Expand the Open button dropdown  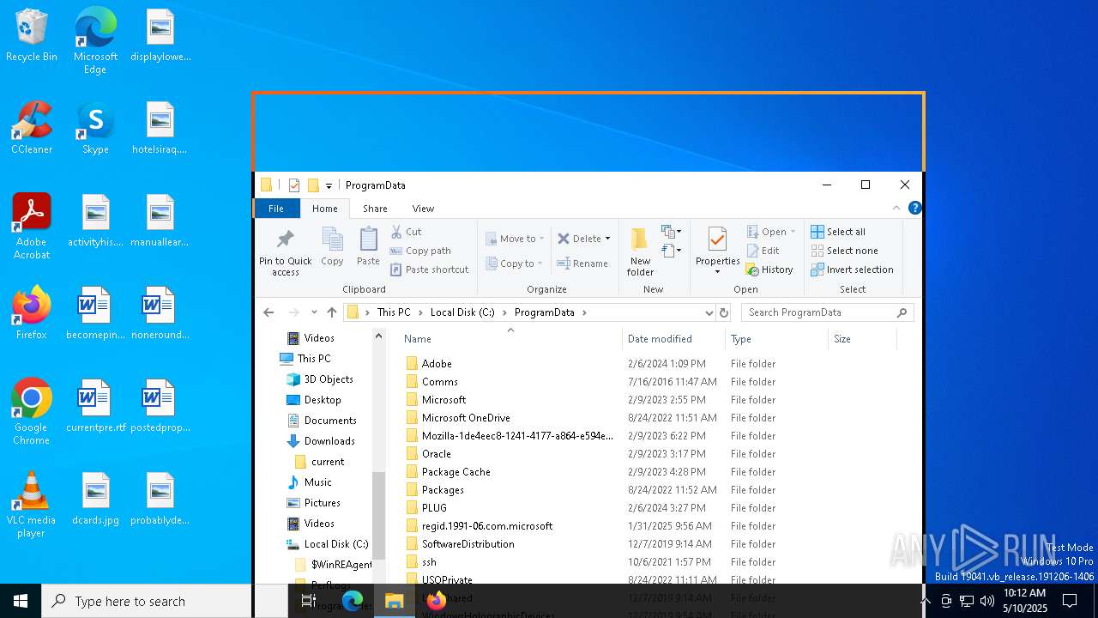[793, 232]
